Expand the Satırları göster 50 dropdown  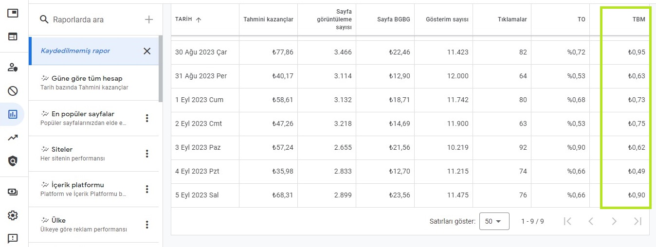click(x=494, y=221)
